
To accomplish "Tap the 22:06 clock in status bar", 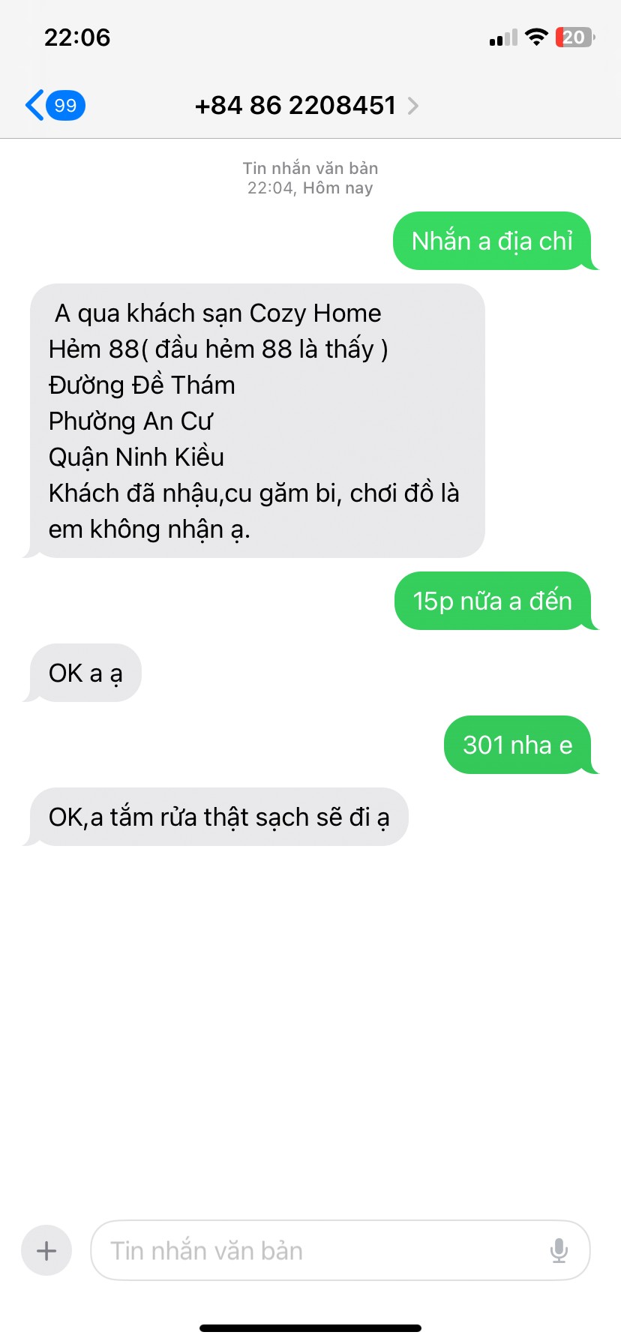I will (77, 37).
